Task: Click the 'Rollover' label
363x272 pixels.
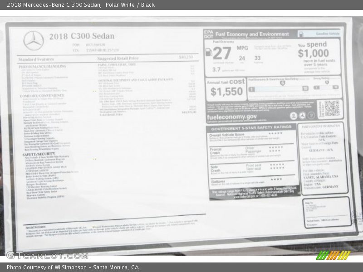Action: pyautogui.click(x=218, y=182)
